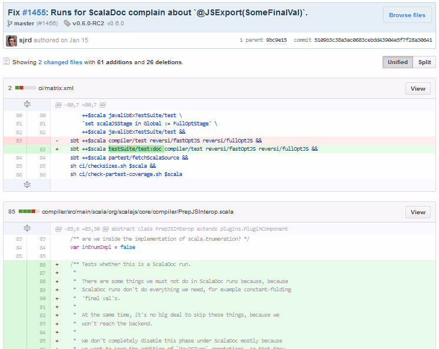The image size is (439, 349).
Task: Click the full commit hash text
Action: (373, 40)
